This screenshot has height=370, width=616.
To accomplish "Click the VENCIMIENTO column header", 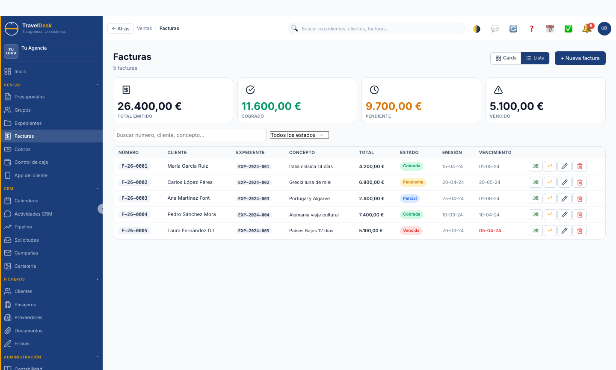I will (x=495, y=153).
